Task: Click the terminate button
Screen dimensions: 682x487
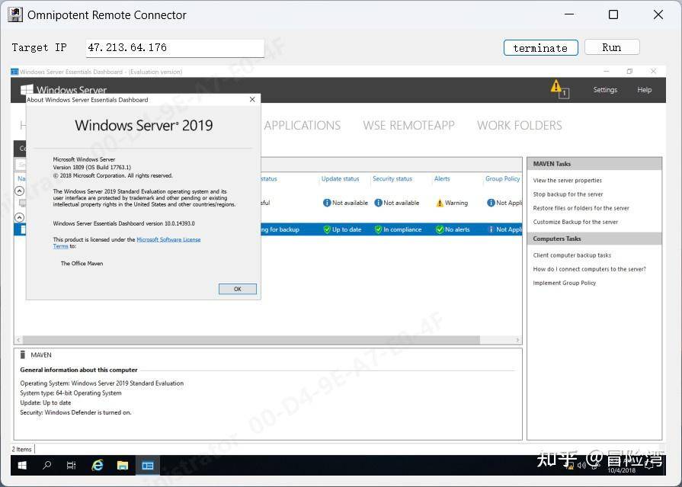Action: tap(540, 47)
